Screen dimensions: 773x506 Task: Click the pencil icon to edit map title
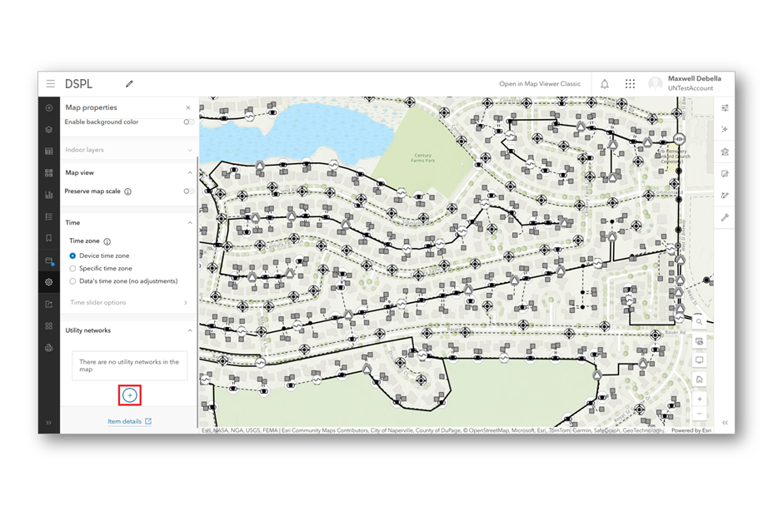point(129,84)
